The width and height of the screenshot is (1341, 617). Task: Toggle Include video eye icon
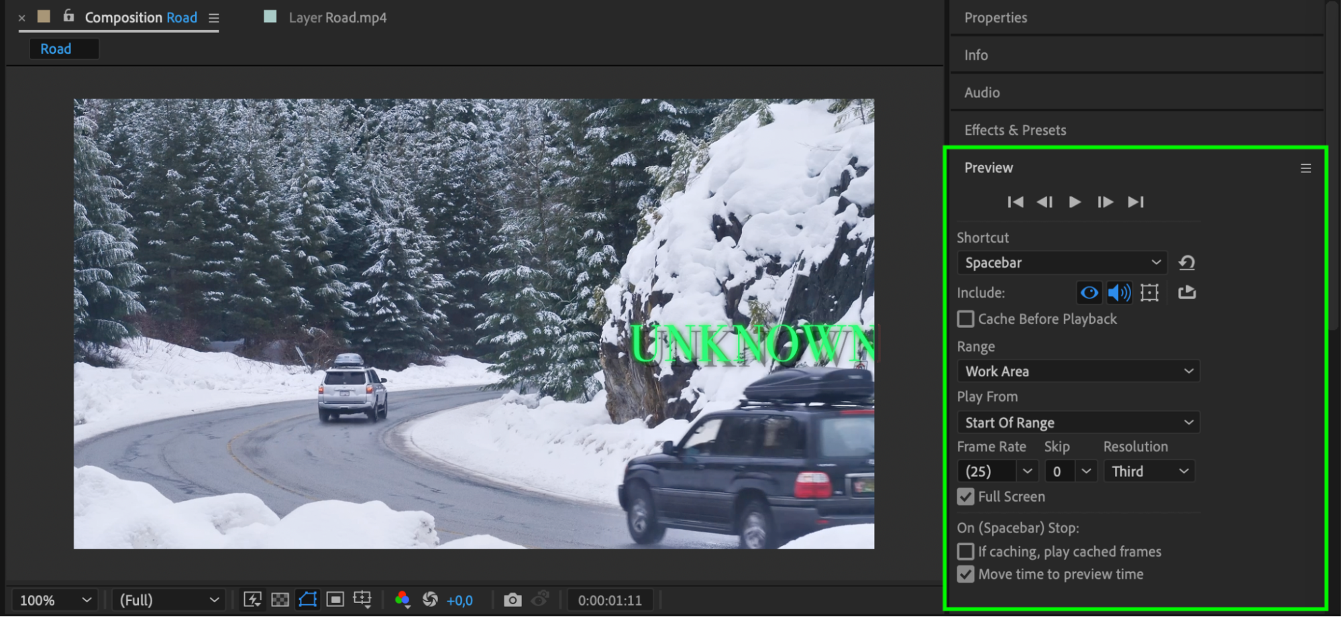pyautogui.click(x=1089, y=292)
